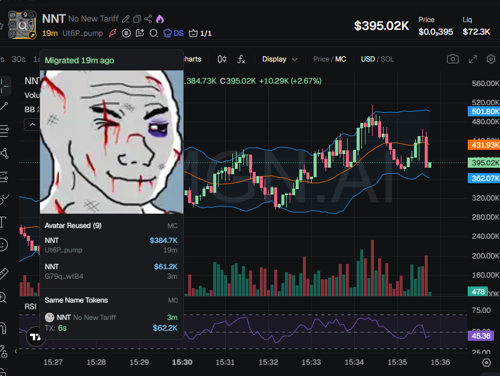Open chart settings gear icon
Viewport: 500px width, 376px height.
491,59
